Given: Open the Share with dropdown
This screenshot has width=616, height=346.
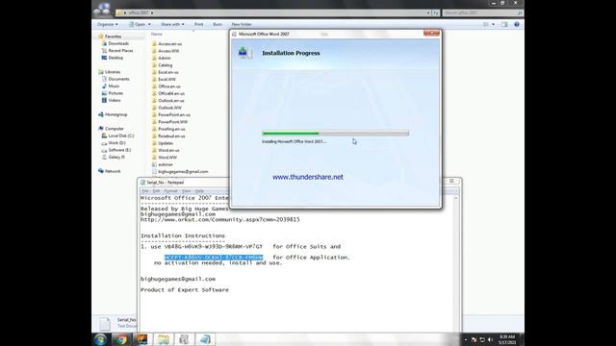Looking at the screenshot, I should tap(172, 24).
